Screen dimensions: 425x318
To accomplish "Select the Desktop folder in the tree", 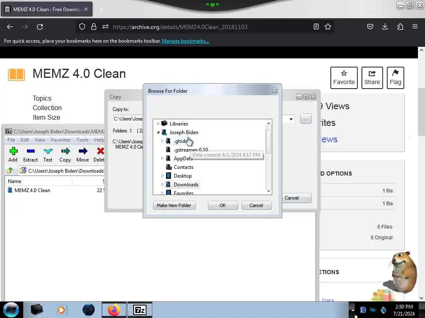I will click(183, 176).
